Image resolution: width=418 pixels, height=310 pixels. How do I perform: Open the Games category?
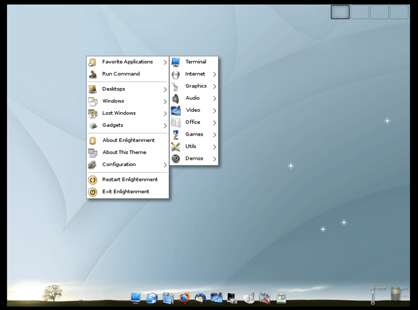click(194, 134)
